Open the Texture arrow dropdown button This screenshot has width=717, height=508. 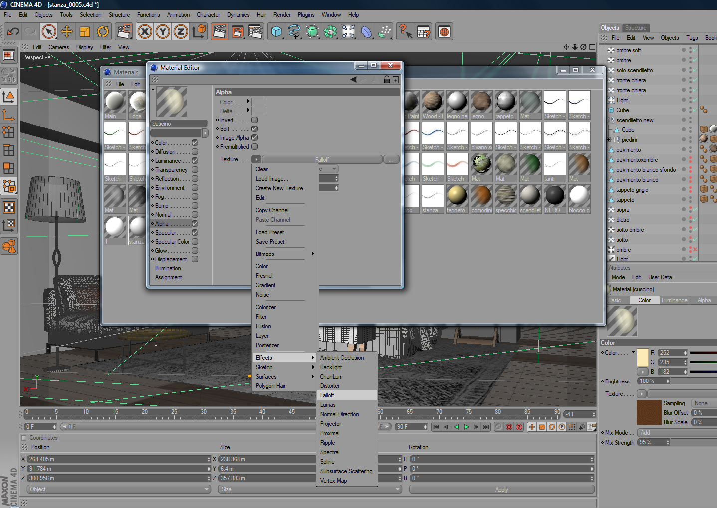point(256,159)
